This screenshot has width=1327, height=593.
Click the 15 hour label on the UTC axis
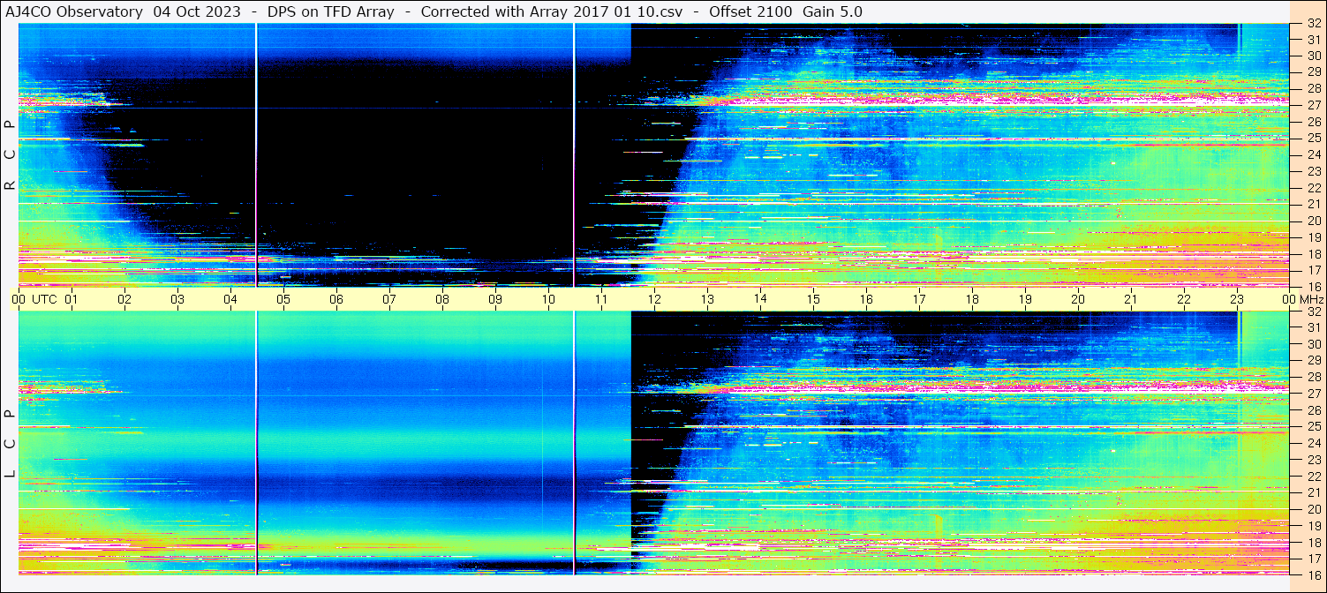[x=813, y=299]
